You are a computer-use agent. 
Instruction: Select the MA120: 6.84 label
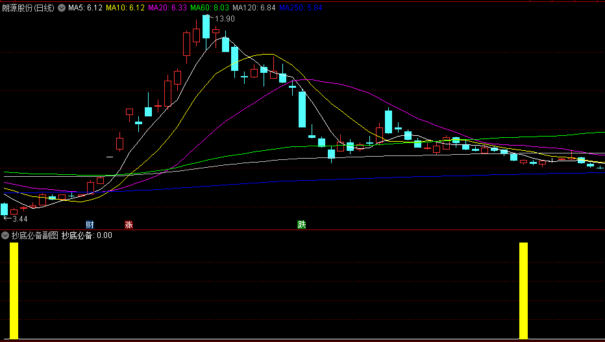(x=254, y=8)
